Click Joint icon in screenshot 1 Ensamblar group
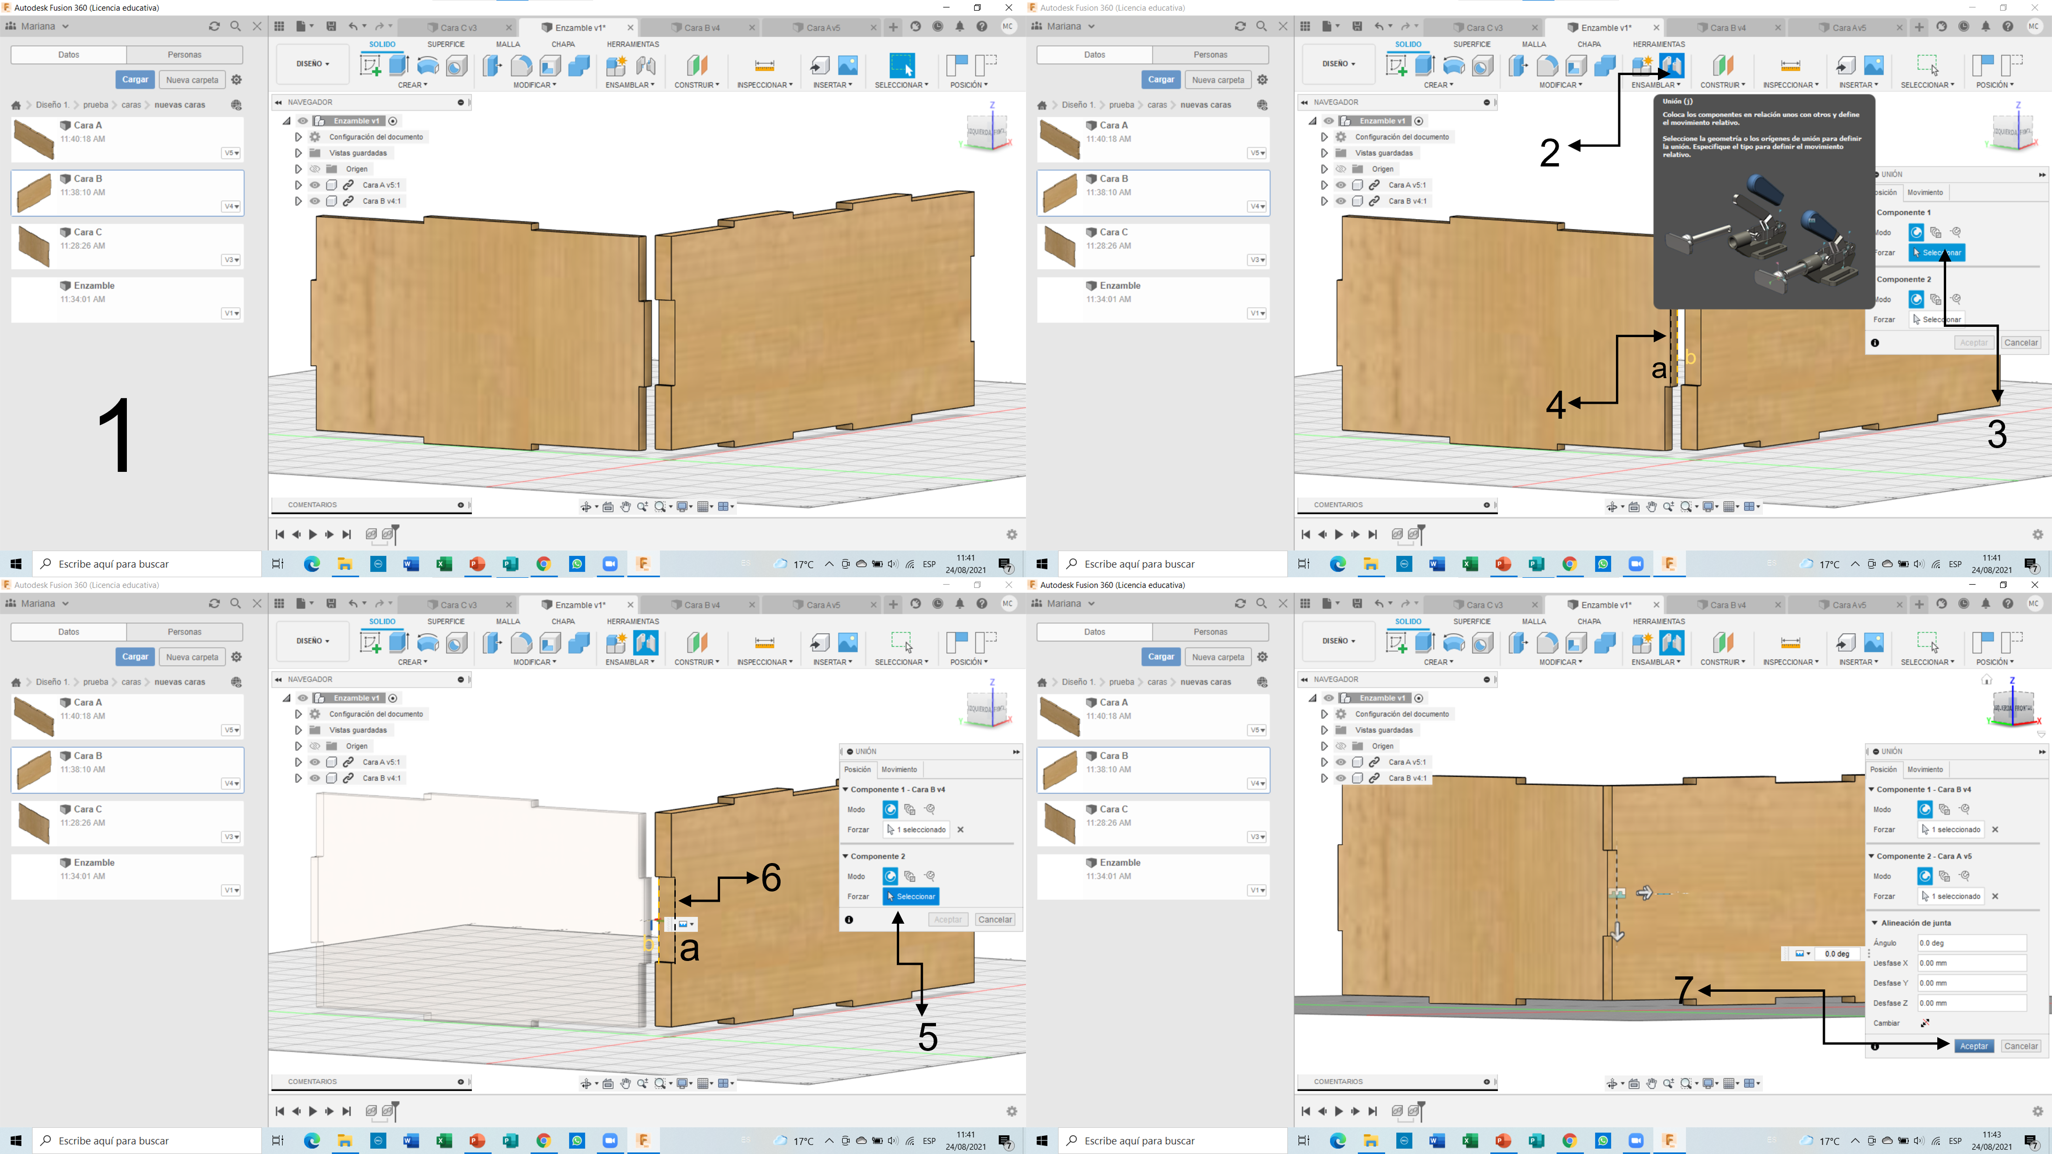 point(646,64)
